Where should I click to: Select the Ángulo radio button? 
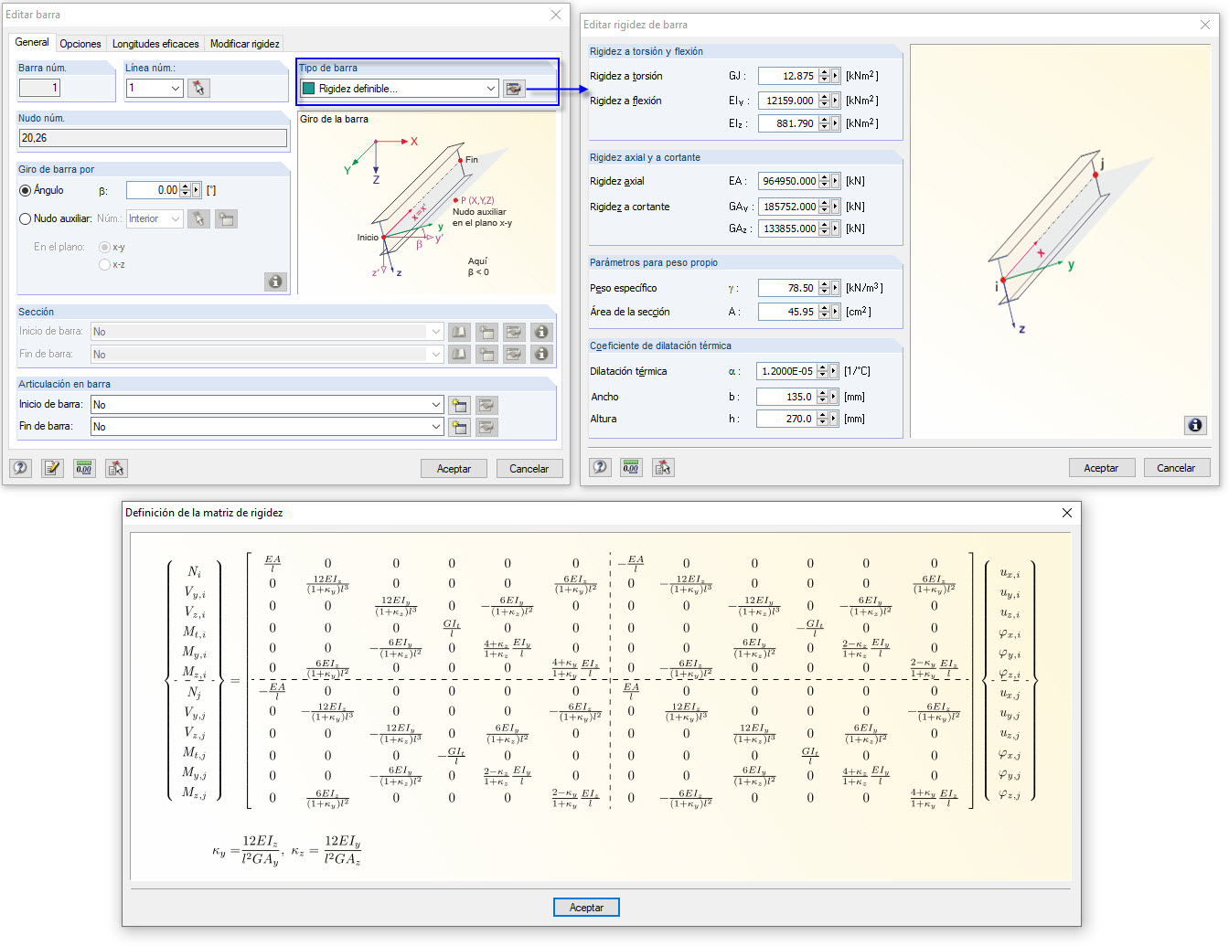pos(26,190)
